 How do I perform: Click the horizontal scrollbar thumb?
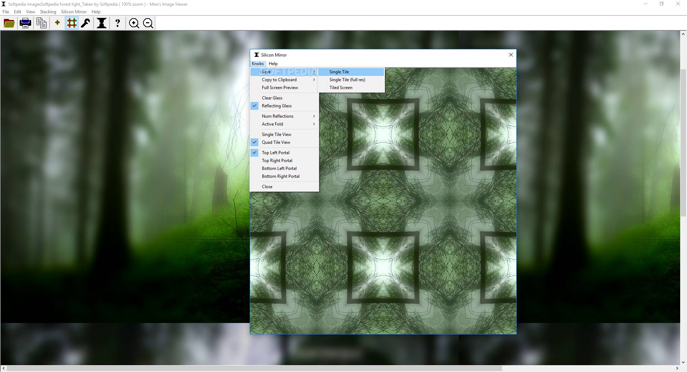pos(254,368)
